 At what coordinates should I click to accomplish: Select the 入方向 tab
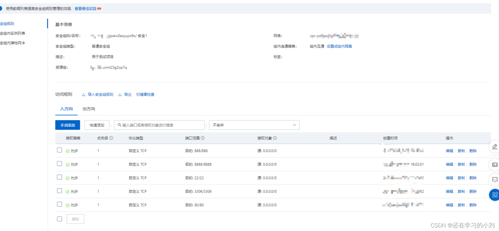(x=66, y=109)
